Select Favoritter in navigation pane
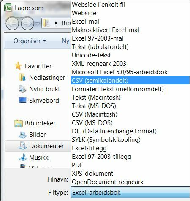Viewport: 190px width, 201px height. click(38, 66)
